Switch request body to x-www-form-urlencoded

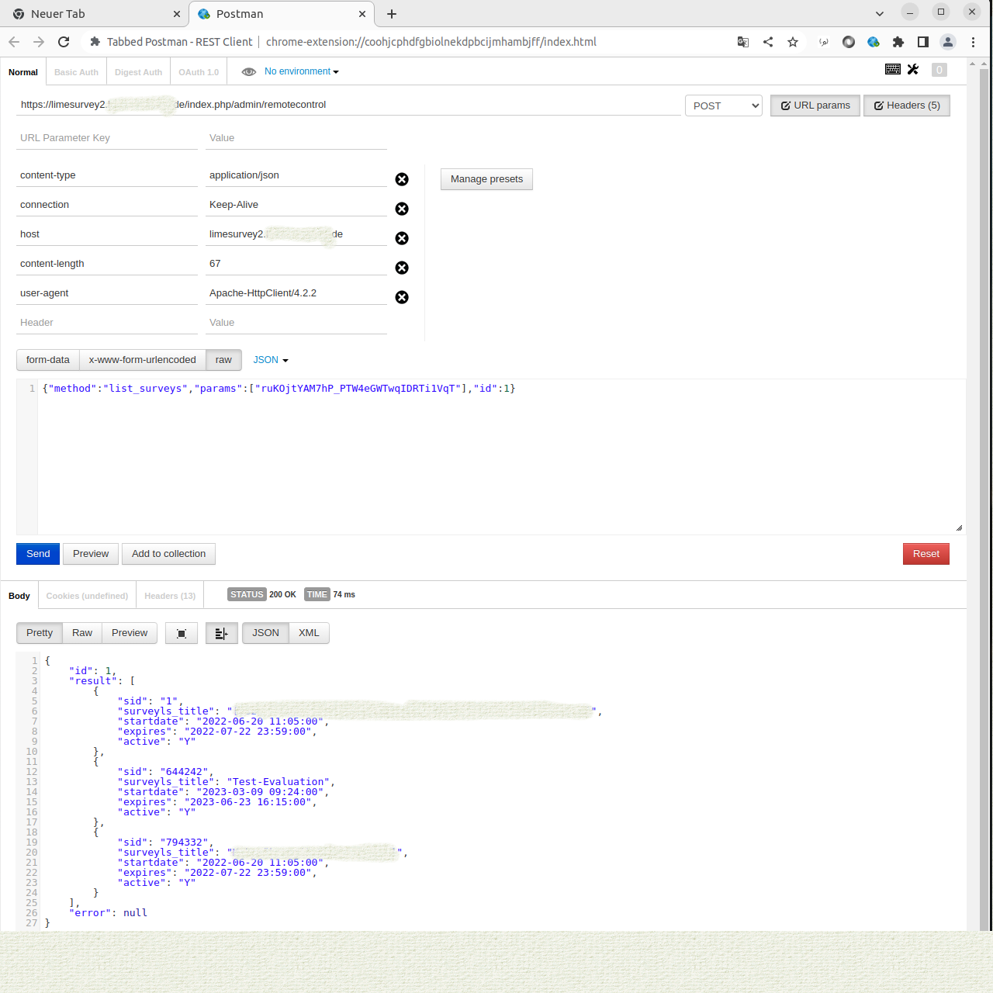(x=143, y=360)
